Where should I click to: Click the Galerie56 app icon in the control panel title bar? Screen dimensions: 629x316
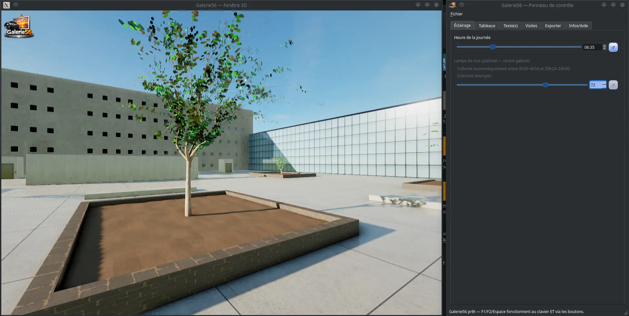[x=452, y=5]
